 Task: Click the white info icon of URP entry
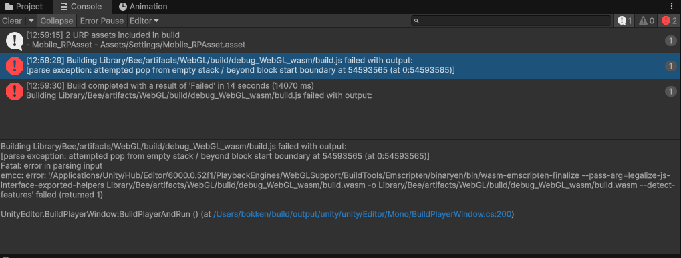click(x=15, y=41)
